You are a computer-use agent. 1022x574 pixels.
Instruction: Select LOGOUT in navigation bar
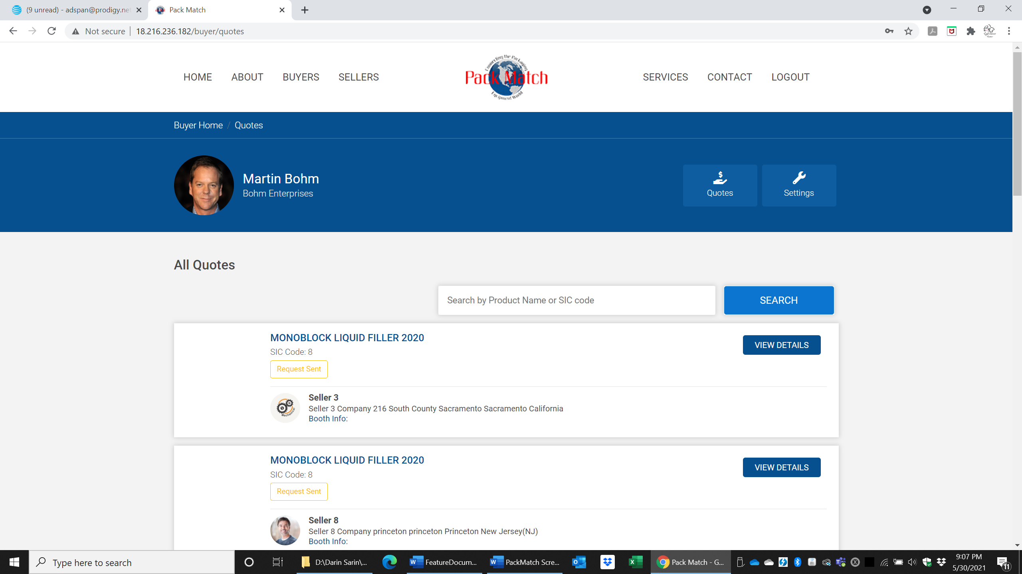pos(790,77)
